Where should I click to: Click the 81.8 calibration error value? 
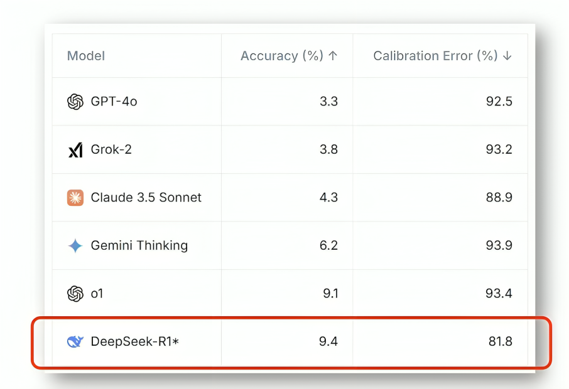click(x=499, y=342)
